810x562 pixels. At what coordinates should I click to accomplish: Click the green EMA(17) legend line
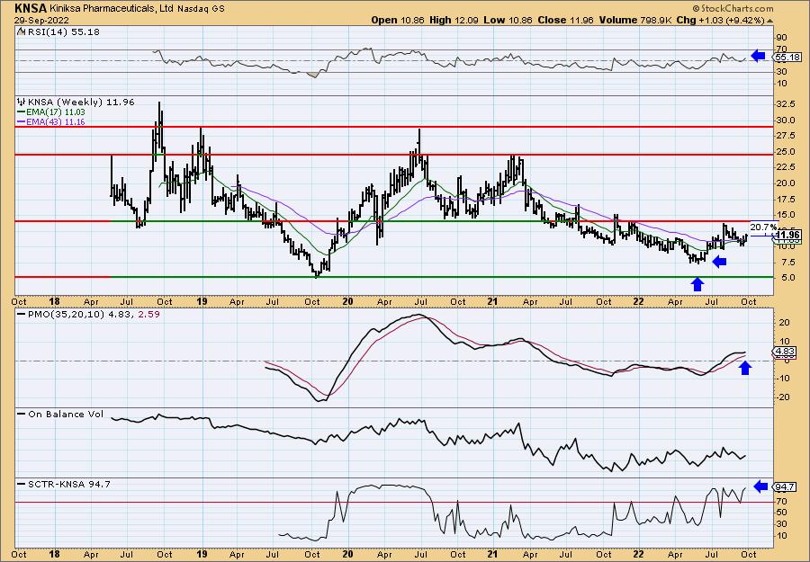pos(22,112)
